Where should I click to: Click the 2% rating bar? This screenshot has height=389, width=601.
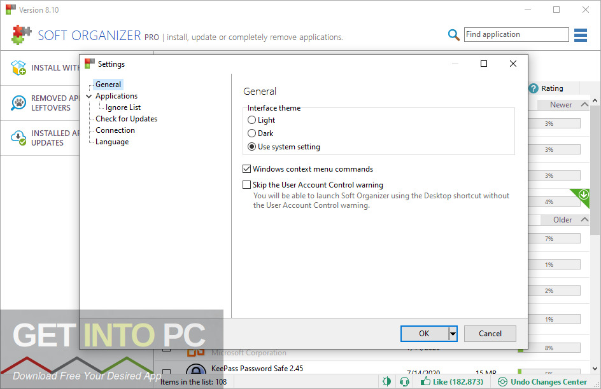pyautogui.click(x=555, y=290)
